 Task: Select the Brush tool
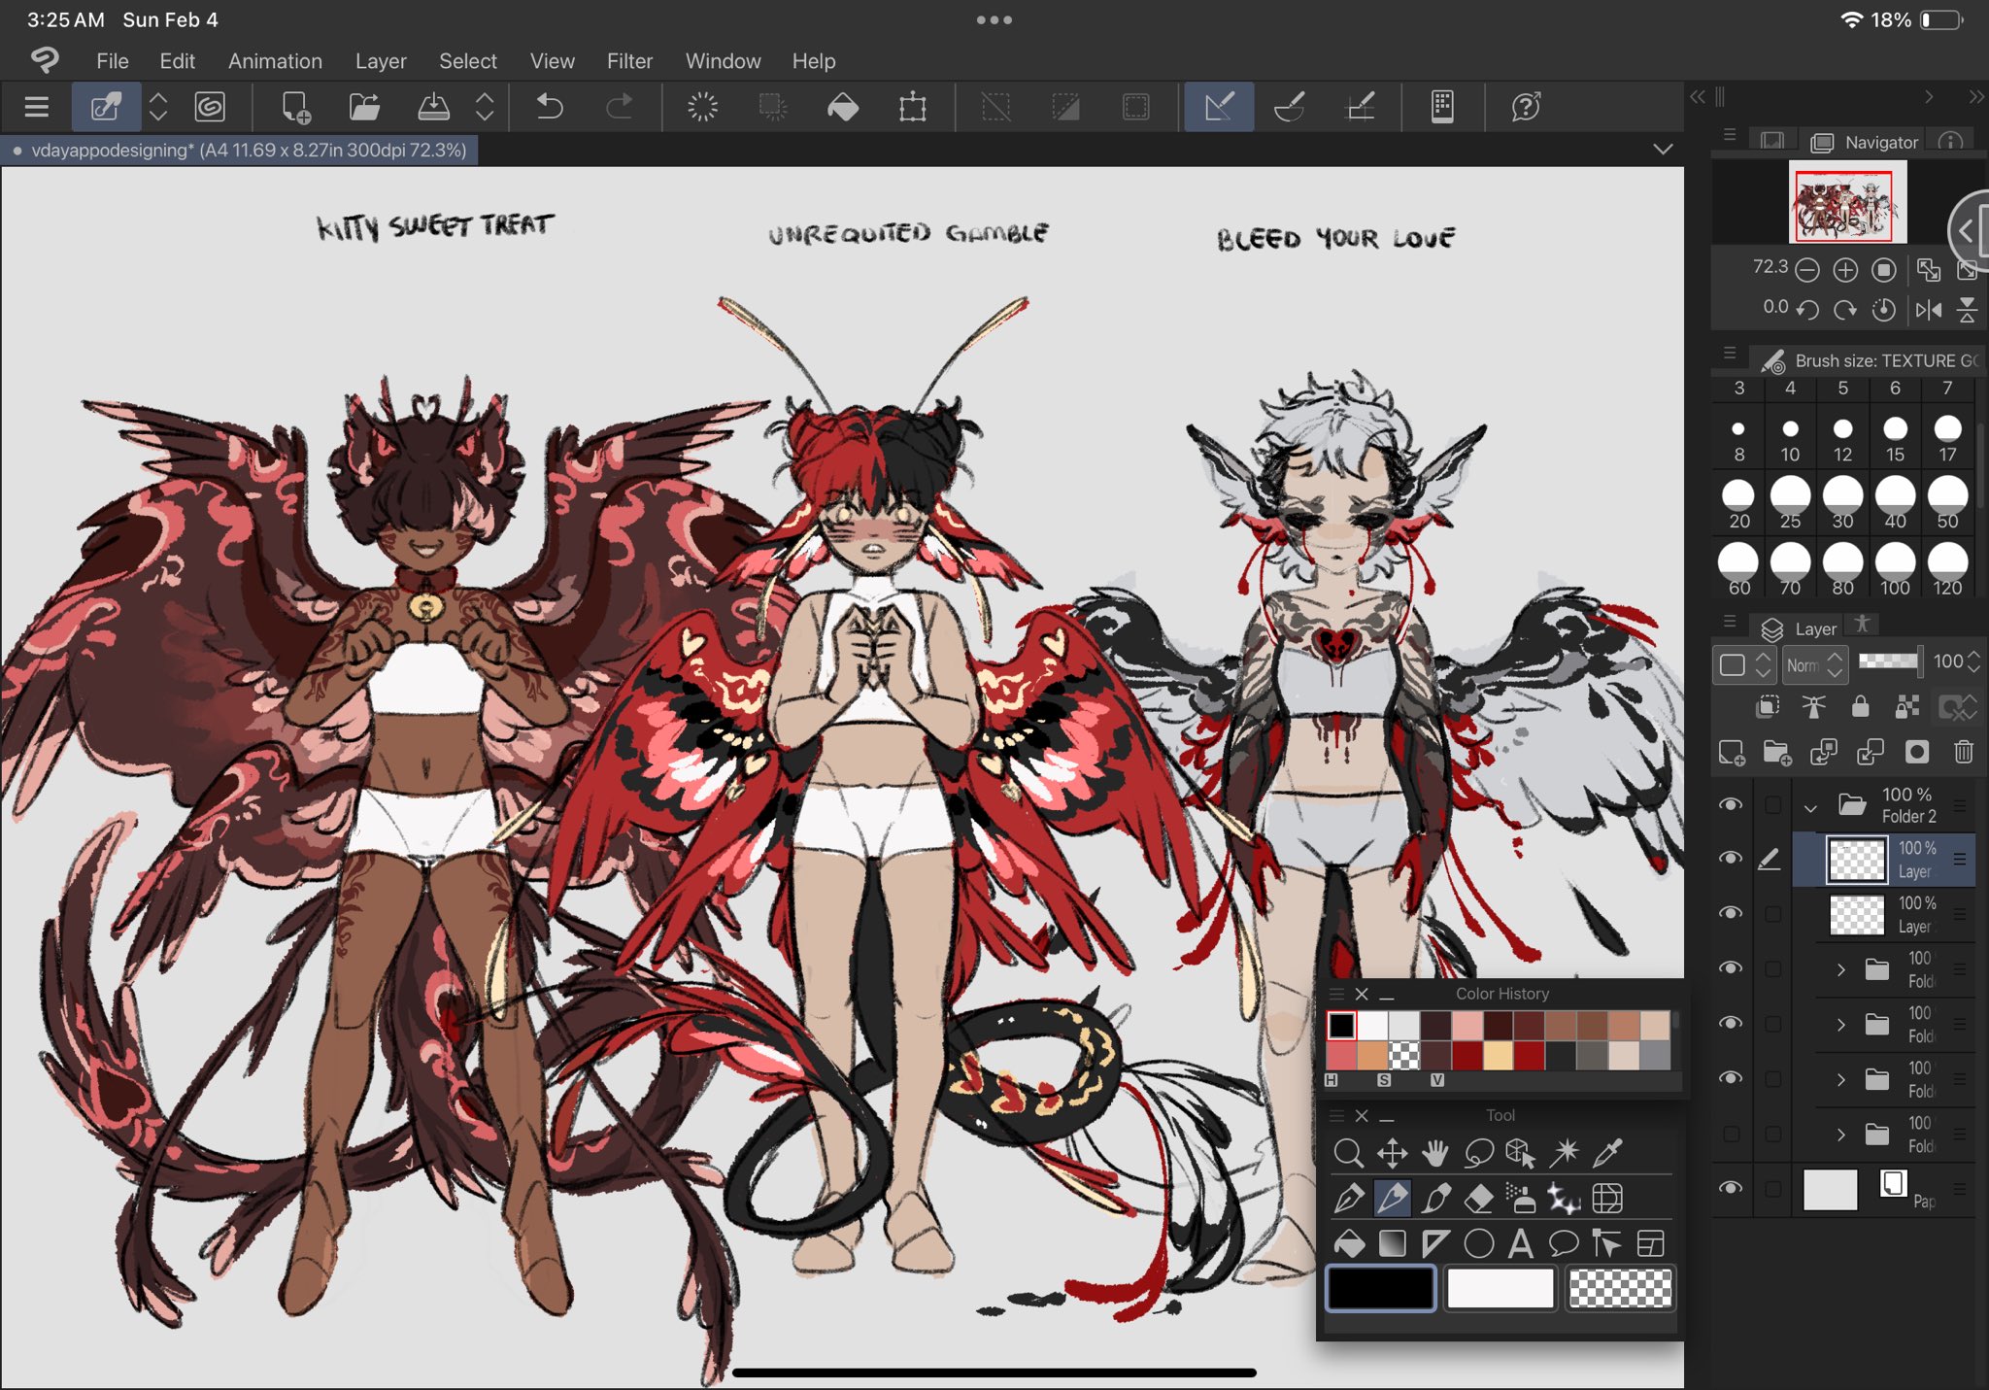coord(1435,1199)
